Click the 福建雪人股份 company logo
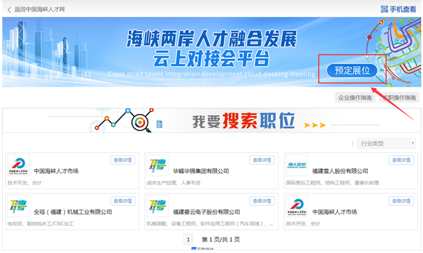Image resolution: width=423 pixels, height=253 pixels. [x=297, y=165]
